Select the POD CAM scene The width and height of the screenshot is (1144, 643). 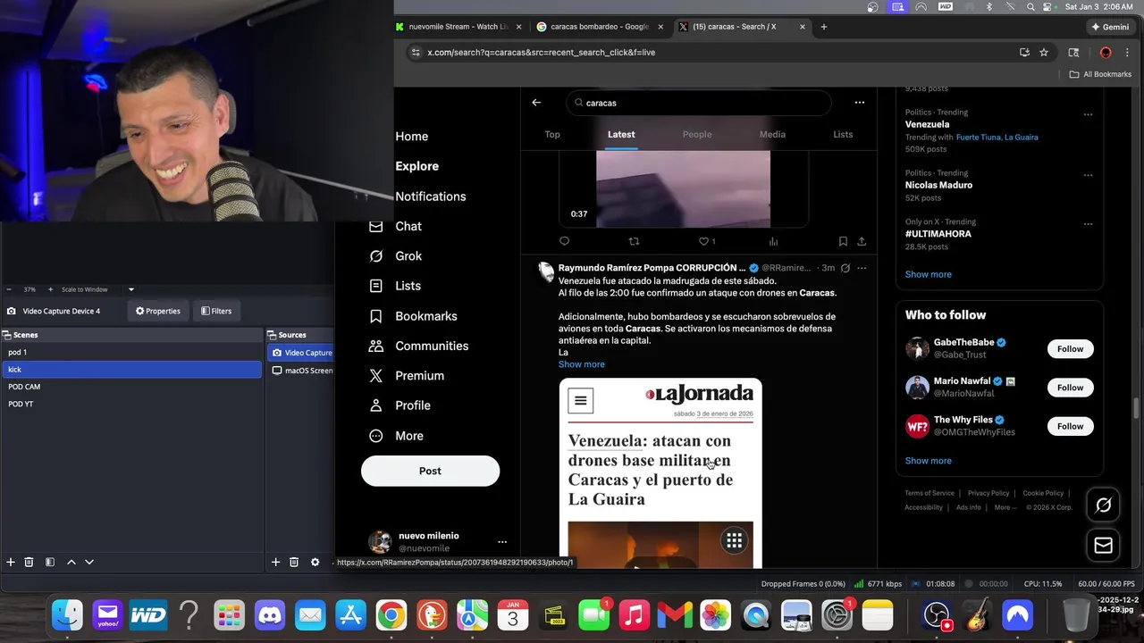coord(131,387)
